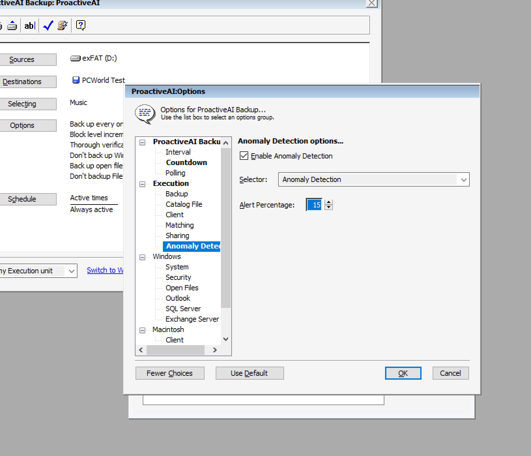Select the Countdown tree item
The width and height of the screenshot is (531, 456).
[x=186, y=162]
